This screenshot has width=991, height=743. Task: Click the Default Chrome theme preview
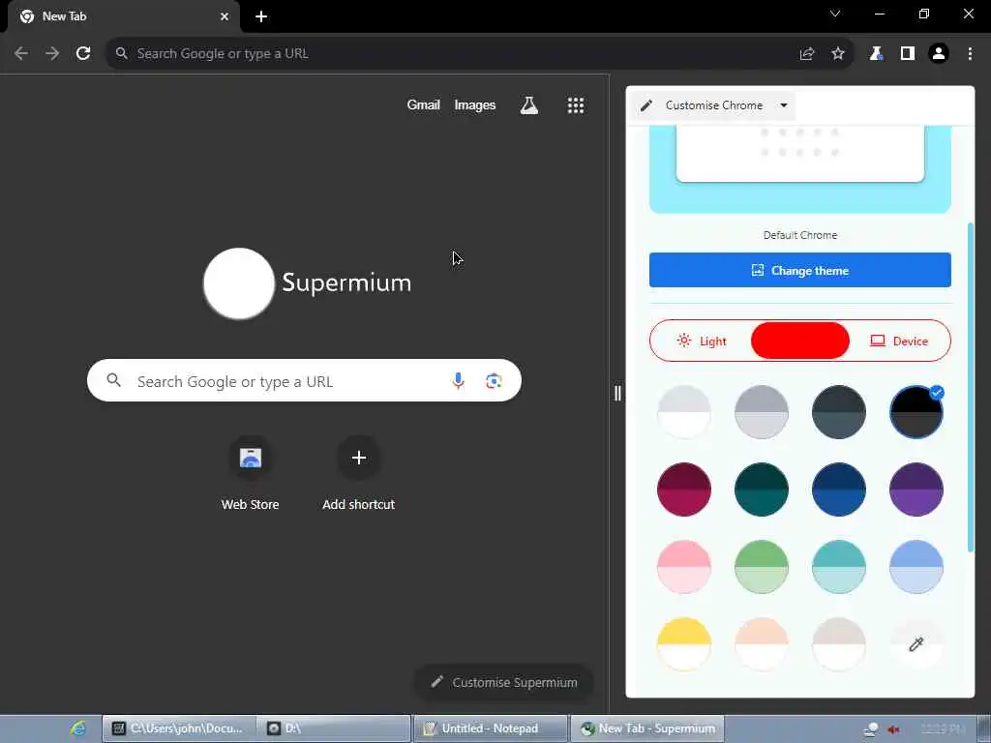tap(799, 169)
